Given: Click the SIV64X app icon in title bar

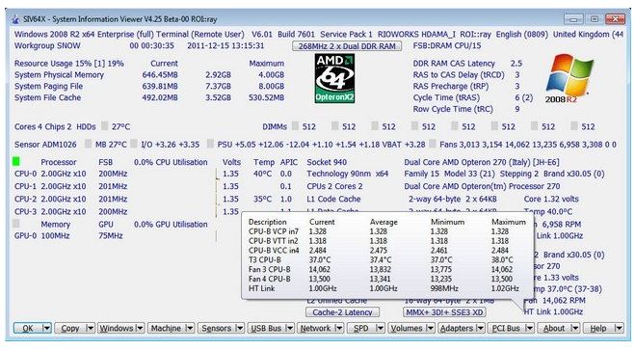Looking at the screenshot, I should pos(15,19).
